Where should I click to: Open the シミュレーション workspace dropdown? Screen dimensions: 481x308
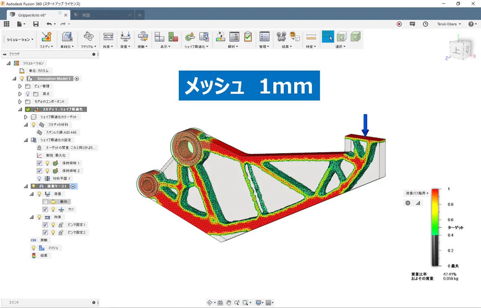[20, 40]
